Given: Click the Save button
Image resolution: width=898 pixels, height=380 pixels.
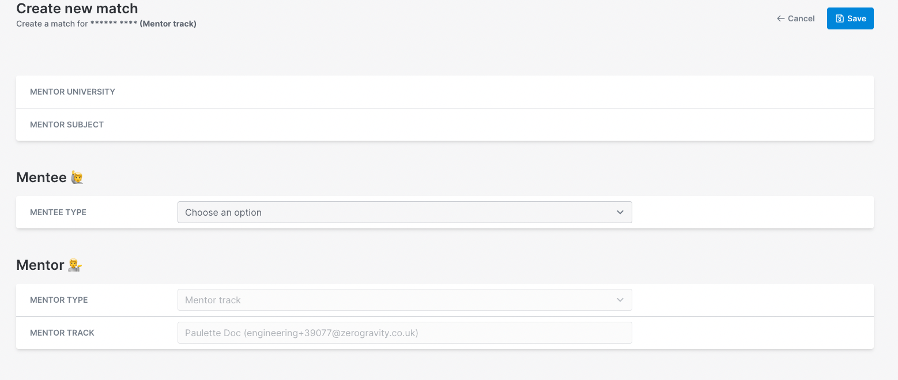Looking at the screenshot, I should [x=850, y=18].
